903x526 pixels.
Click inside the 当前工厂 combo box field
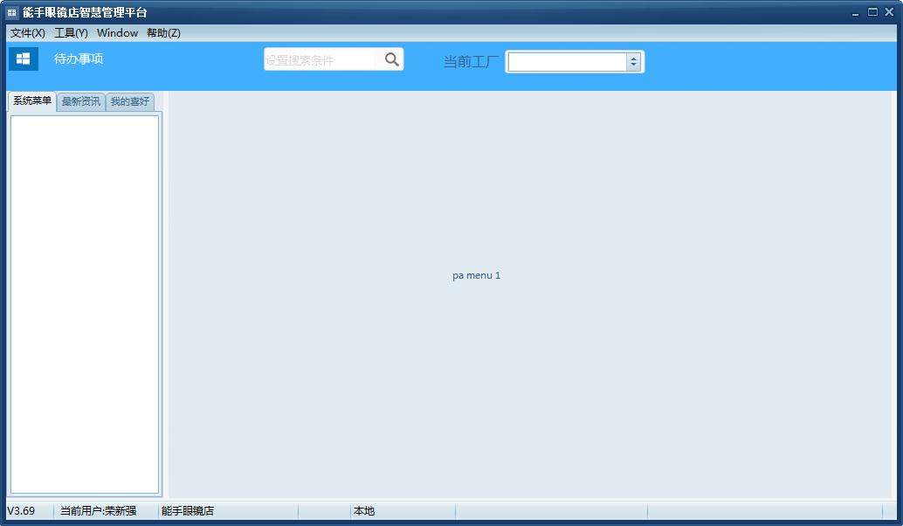pos(567,62)
